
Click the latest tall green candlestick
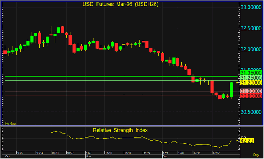[231, 89]
